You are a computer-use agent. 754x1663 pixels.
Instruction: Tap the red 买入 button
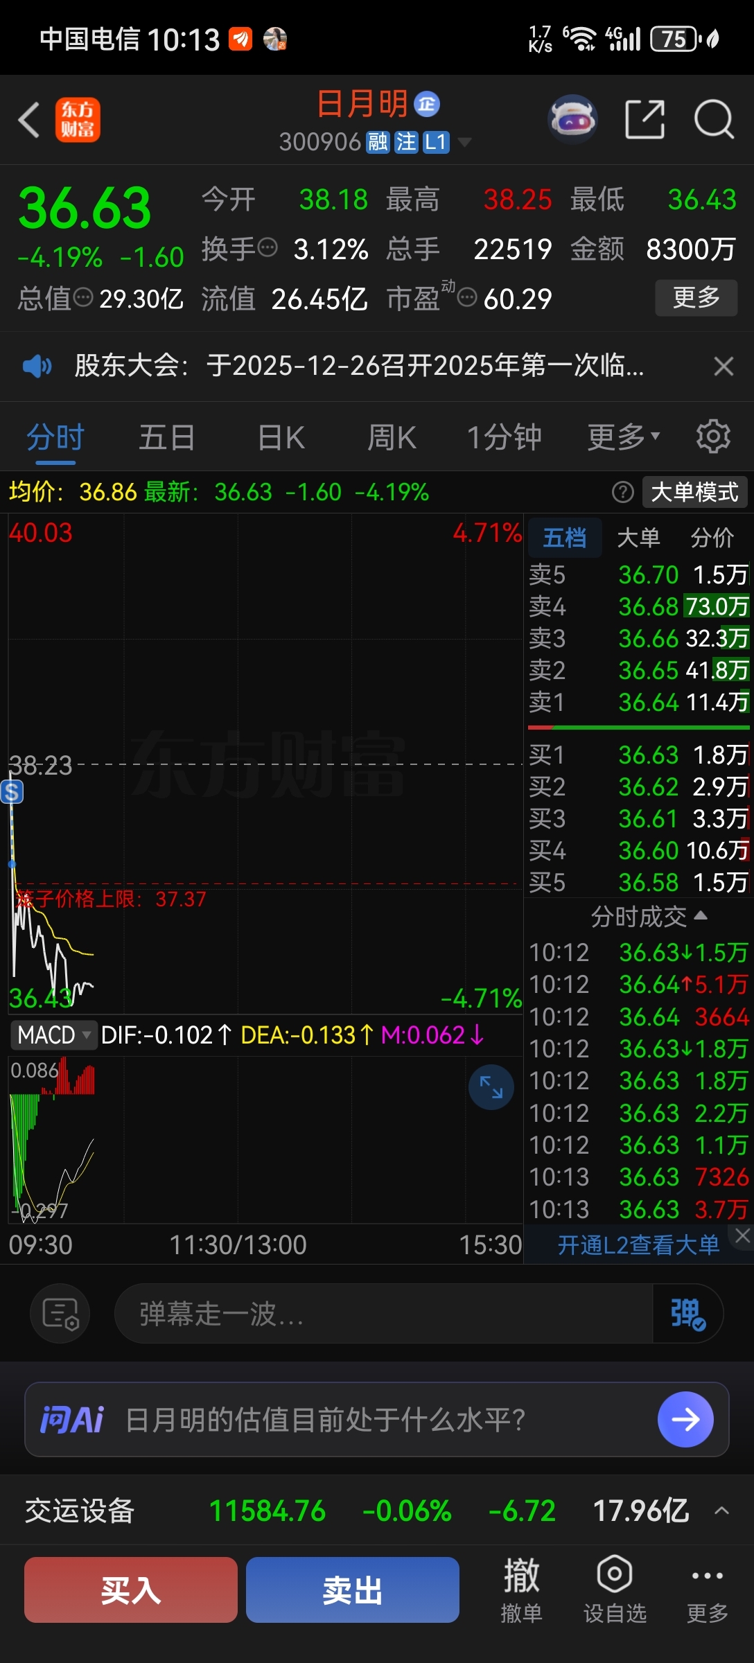tap(131, 1590)
